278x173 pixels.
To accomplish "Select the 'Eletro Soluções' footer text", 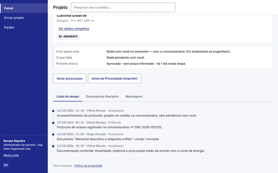I will point(63,166).
